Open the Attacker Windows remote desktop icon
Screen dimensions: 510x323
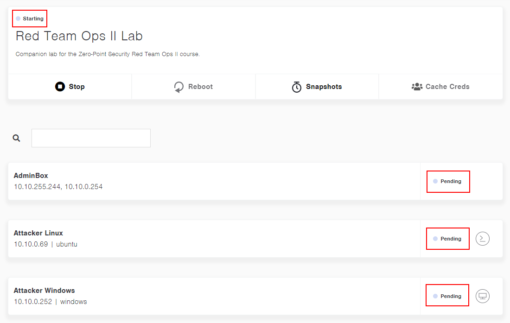pyautogui.click(x=483, y=296)
